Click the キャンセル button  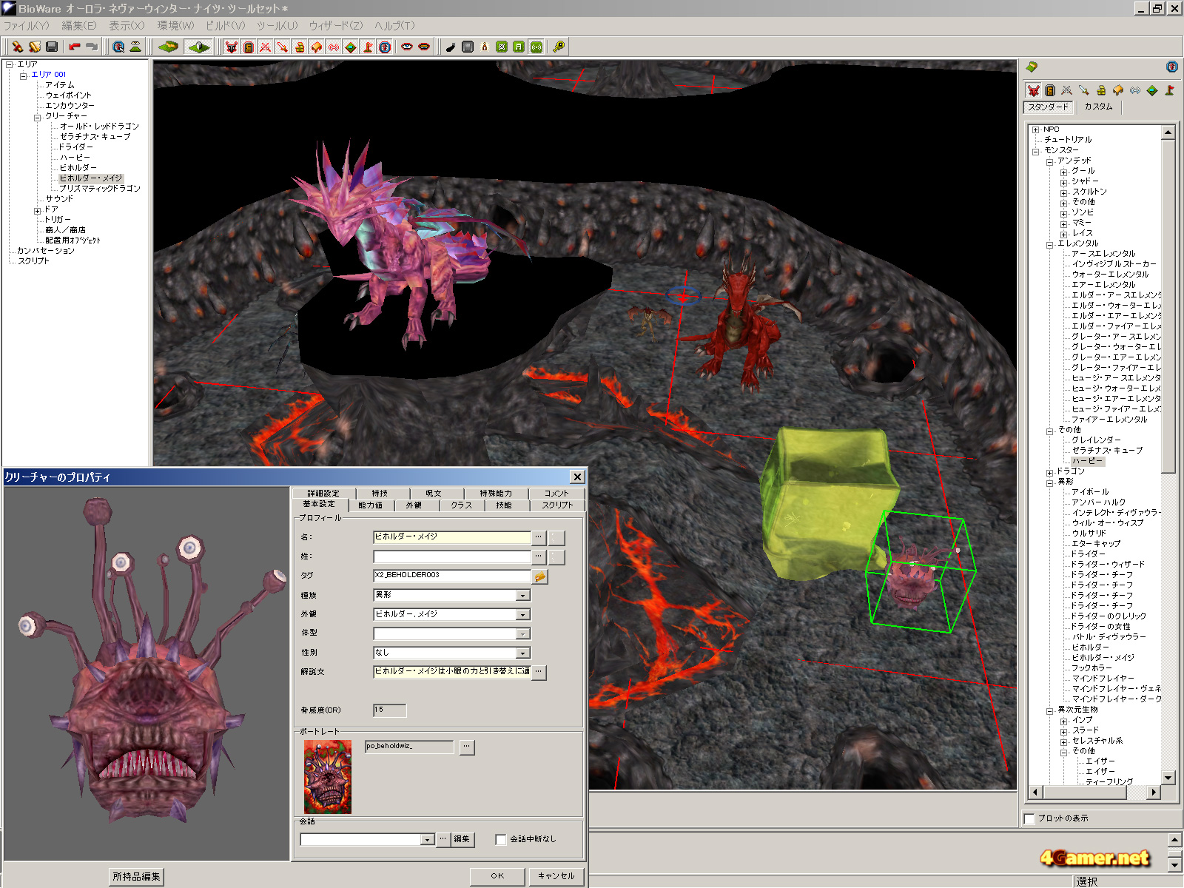(x=556, y=876)
